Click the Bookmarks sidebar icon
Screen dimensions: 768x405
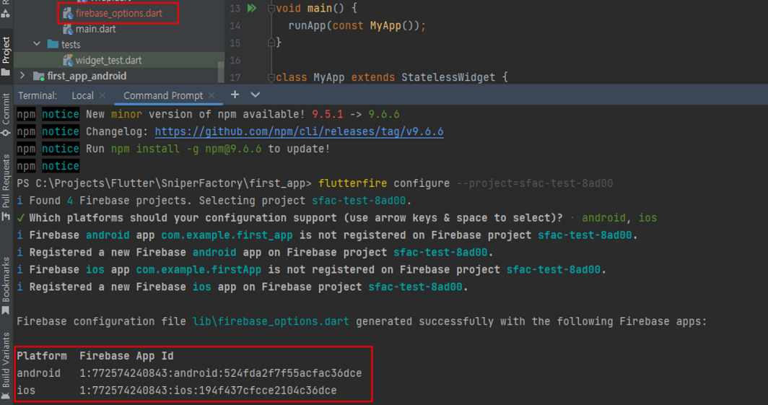pos(6,310)
